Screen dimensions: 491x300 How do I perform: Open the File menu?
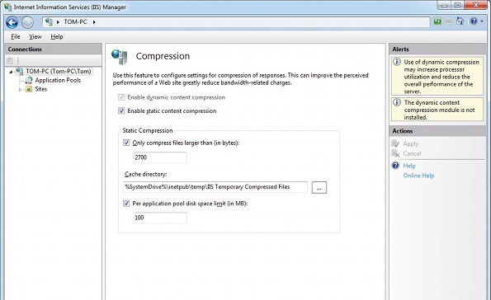pyautogui.click(x=16, y=36)
